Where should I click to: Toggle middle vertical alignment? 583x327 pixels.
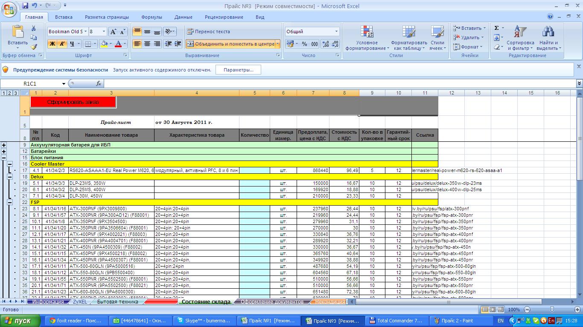[x=147, y=32]
